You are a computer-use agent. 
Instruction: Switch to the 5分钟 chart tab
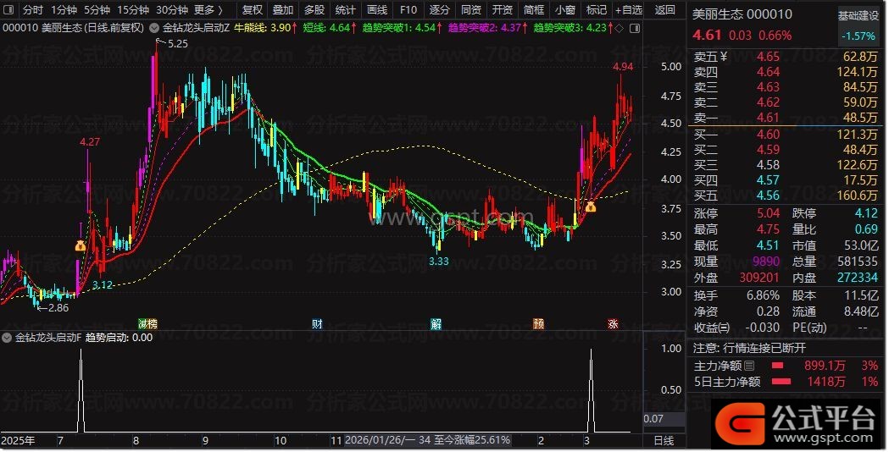[x=97, y=10]
